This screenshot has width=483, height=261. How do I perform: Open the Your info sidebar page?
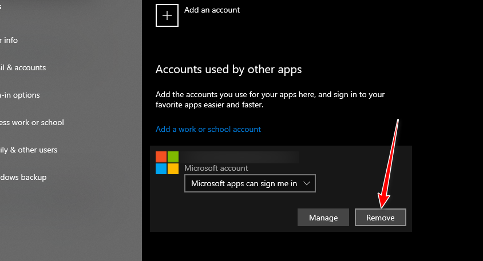coord(10,40)
